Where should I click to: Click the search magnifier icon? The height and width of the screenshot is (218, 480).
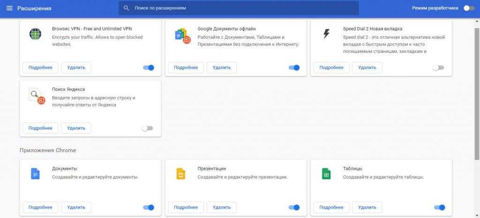point(126,8)
